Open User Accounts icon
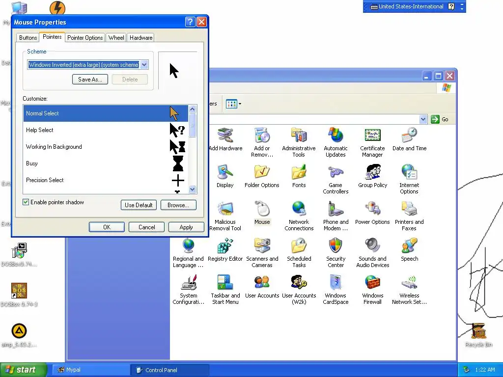 pos(262,282)
